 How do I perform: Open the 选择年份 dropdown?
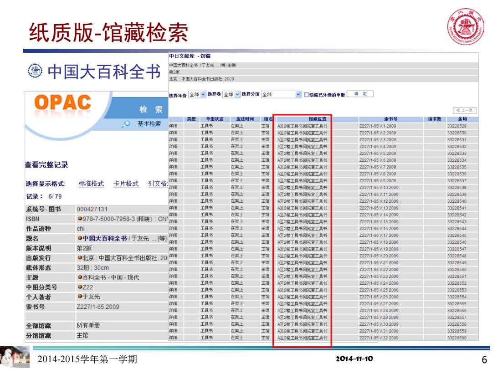tap(197, 94)
